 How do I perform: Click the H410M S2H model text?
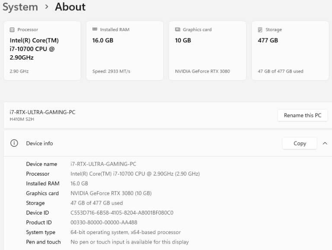22,120
